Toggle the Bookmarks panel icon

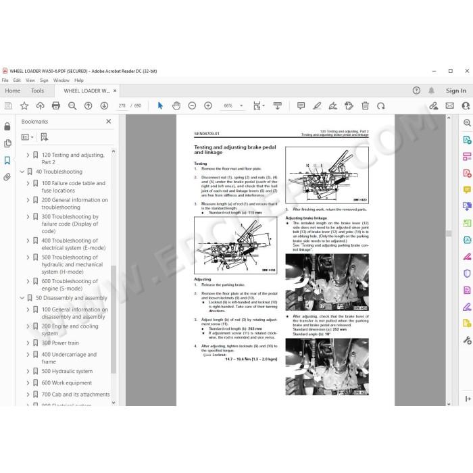[7, 160]
